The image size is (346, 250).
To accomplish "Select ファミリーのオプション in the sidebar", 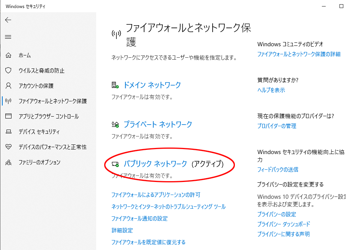I will 39,162.
